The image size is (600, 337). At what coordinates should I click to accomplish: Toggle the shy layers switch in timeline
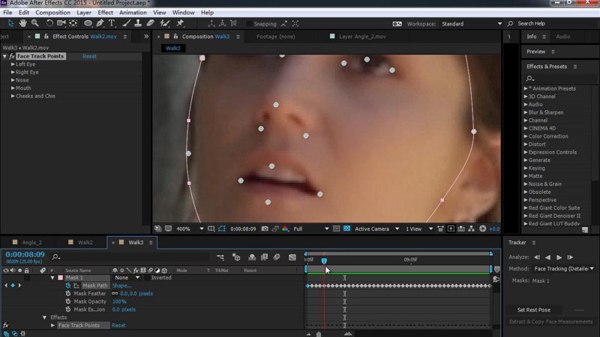coord(252,257)
